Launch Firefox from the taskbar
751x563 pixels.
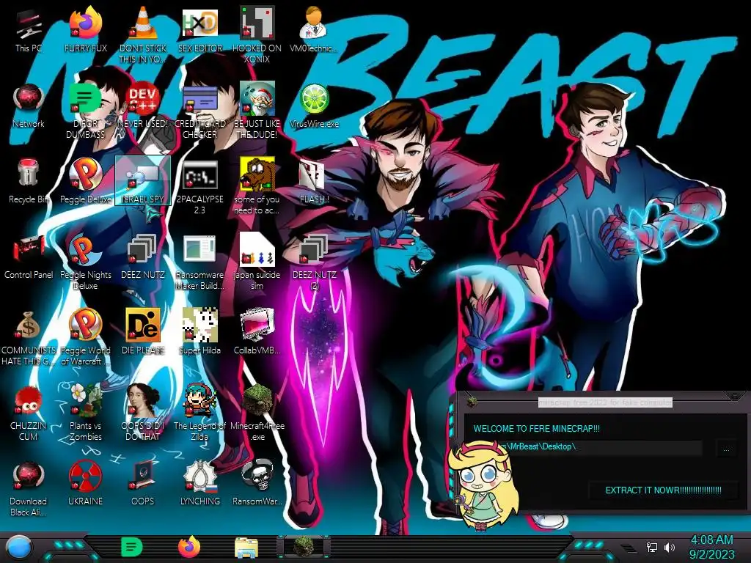tap(189, 547)
